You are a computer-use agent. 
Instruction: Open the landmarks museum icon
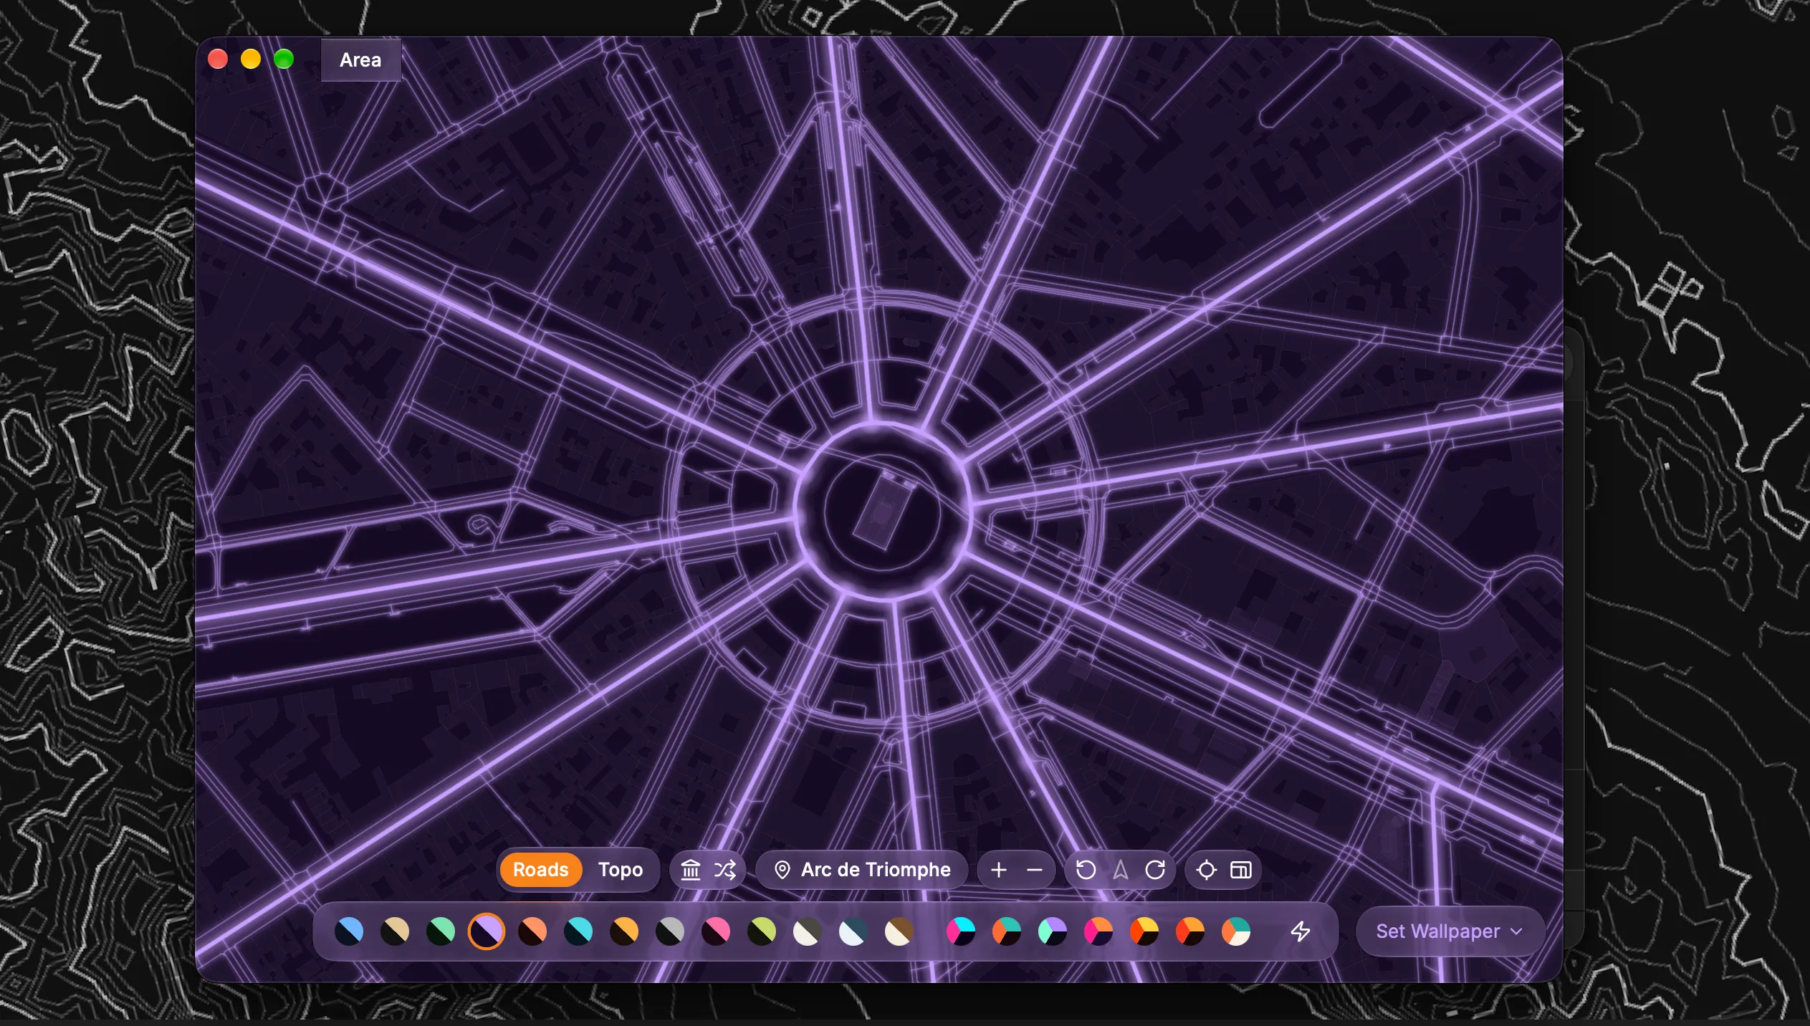[691, 870]
